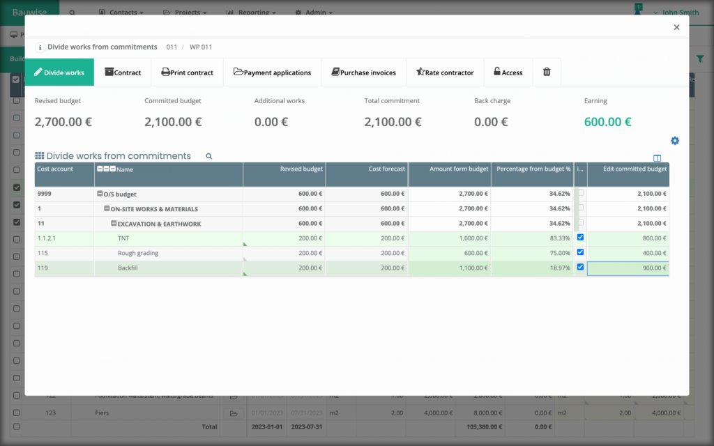Open Admin menu in background navbar
This screenshot has height=446, width=714.
(x=314, y=13)
